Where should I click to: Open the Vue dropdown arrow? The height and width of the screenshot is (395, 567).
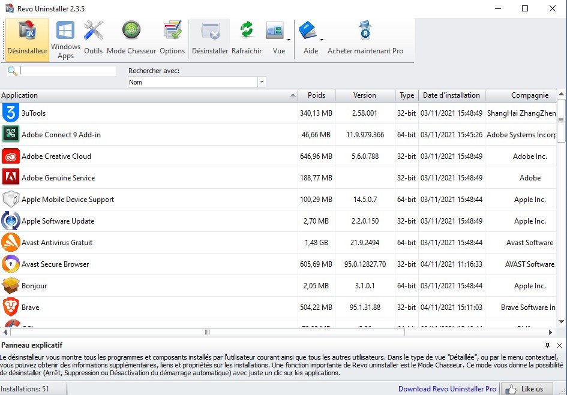(x=289, y=40)
